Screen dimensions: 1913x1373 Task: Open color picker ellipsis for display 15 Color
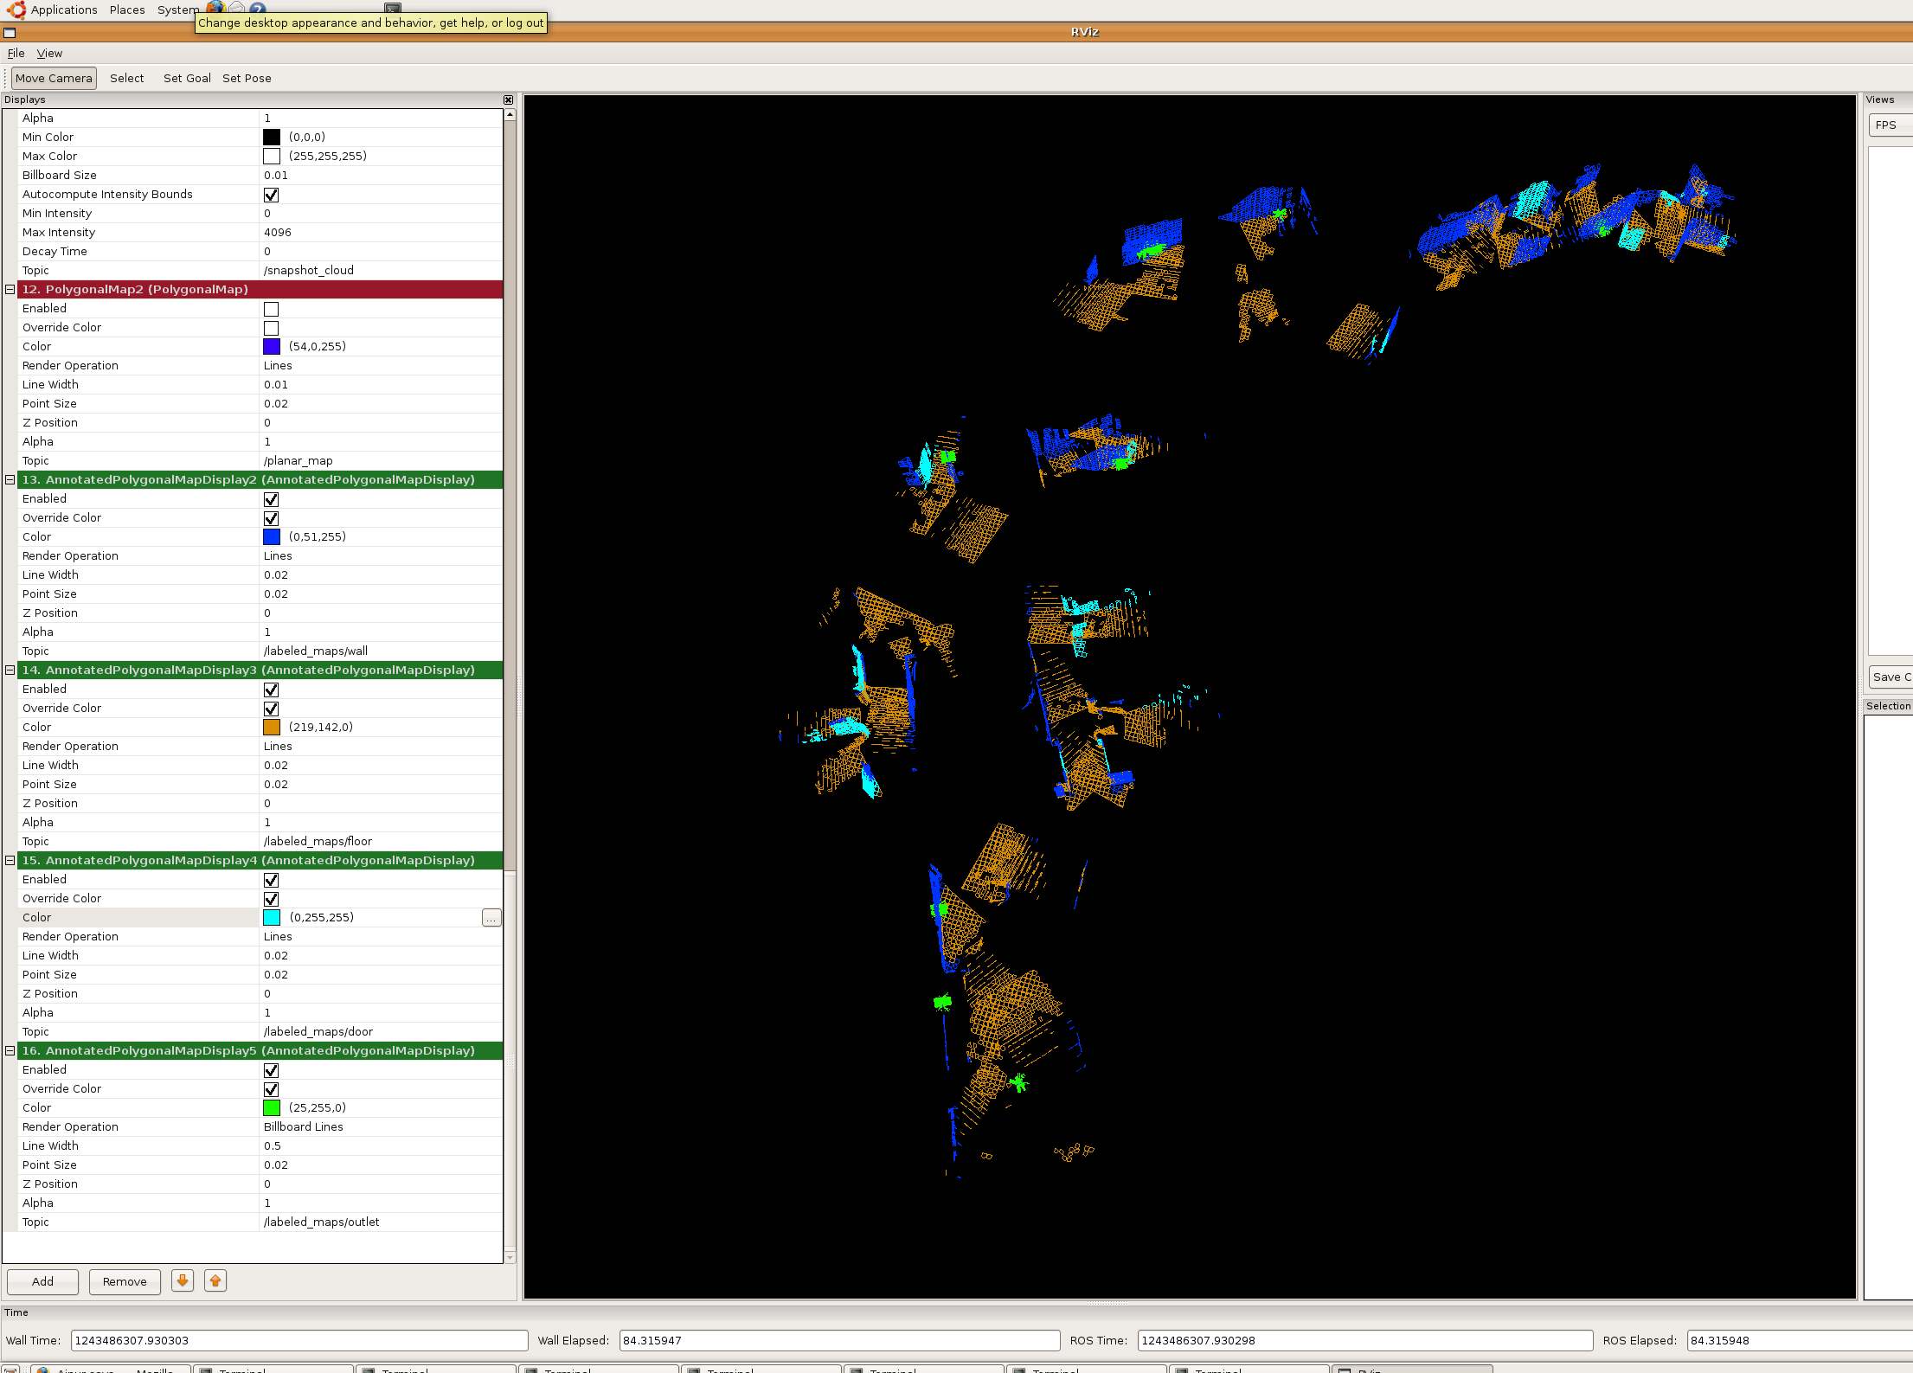pos(491,917)
